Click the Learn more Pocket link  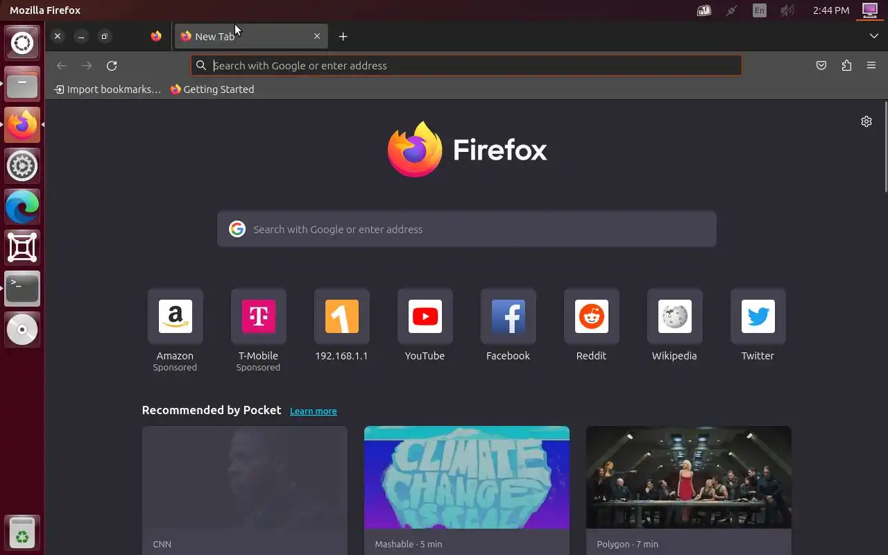314,411
